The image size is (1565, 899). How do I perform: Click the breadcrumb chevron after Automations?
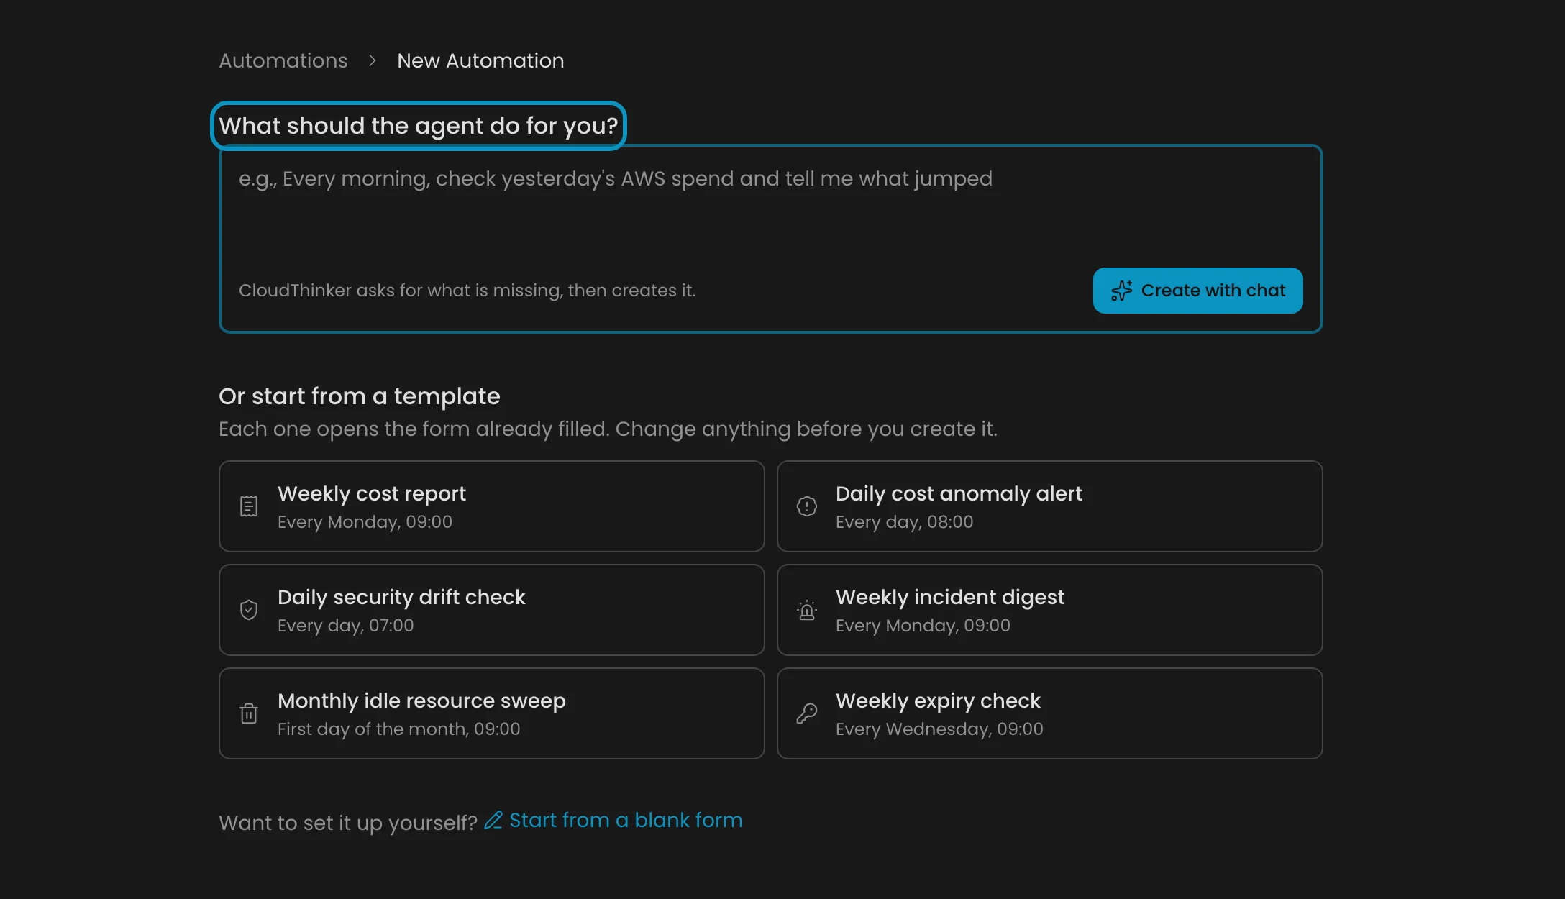click(x=373, y=60)
